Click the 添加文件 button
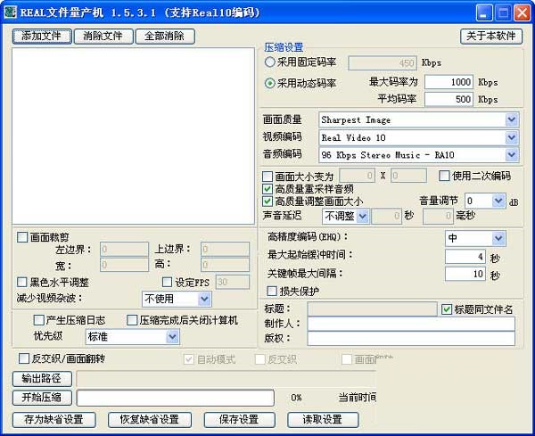The image size is (535, 436). click(x=42, y=37)
